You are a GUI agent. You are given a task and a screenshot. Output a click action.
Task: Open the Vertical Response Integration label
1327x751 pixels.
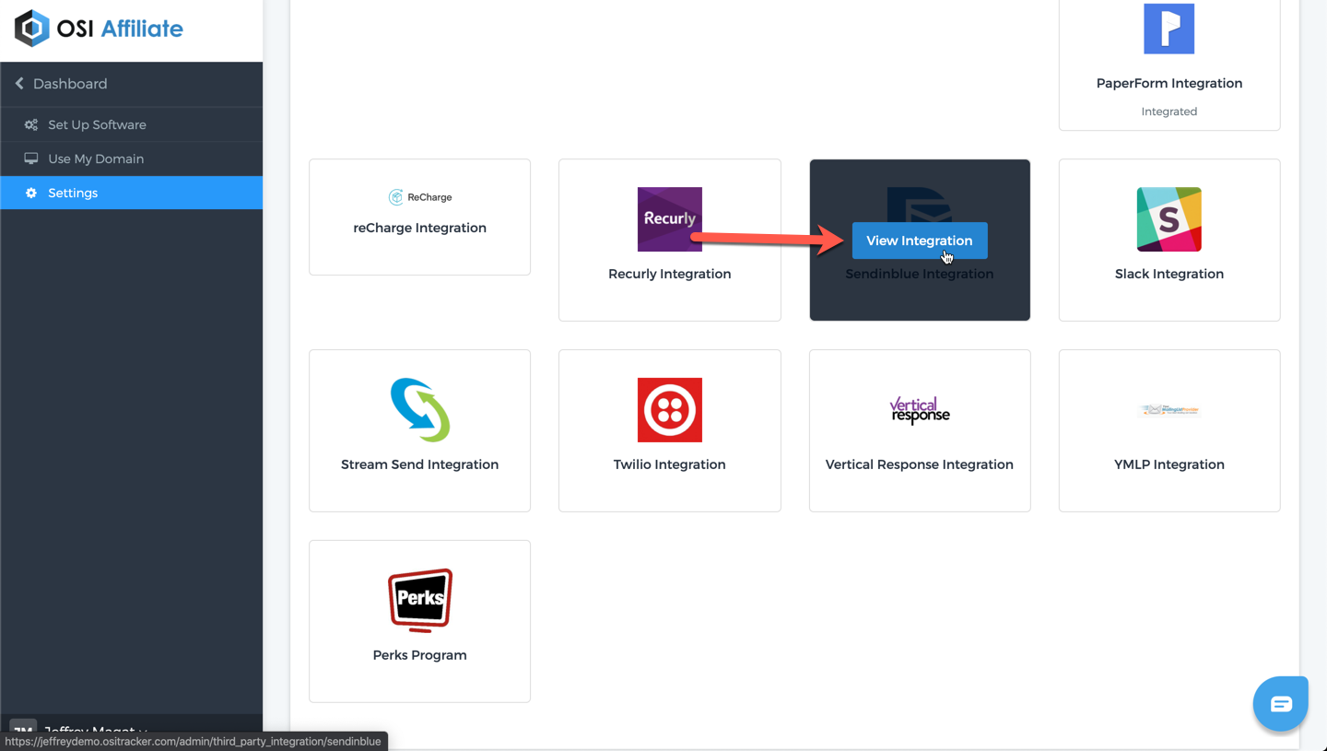tap(920, 464)
